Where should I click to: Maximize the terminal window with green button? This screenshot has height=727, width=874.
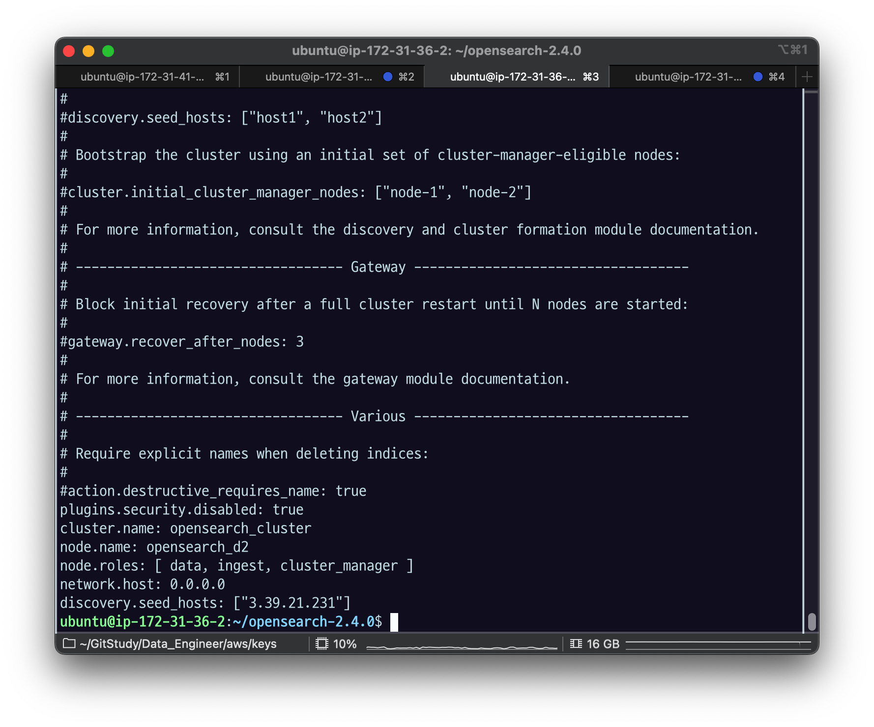click(108, 51)
